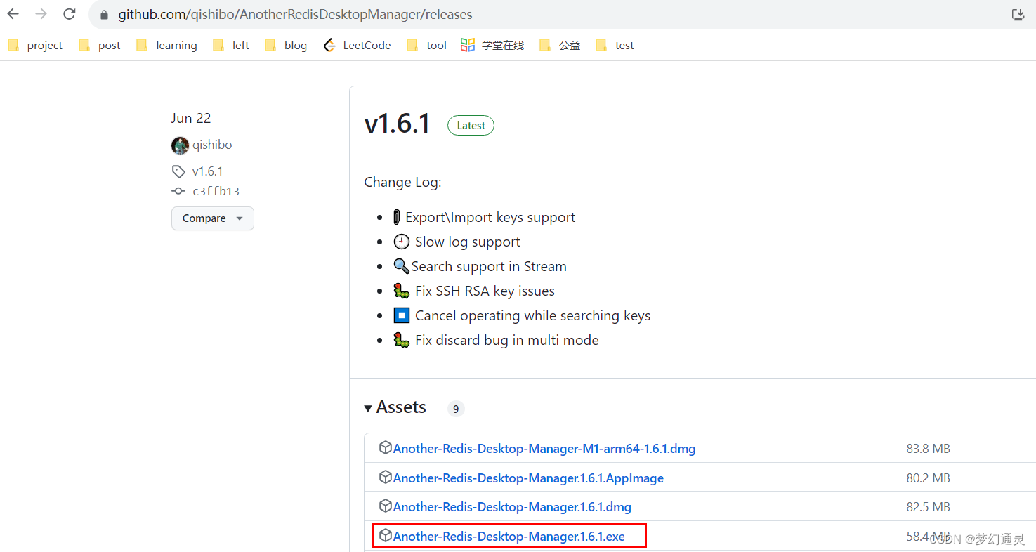Open the v1.6.1 release title
Image resolution: width=1036 pixels, height=552 pixels.
[x=398, y=124]
